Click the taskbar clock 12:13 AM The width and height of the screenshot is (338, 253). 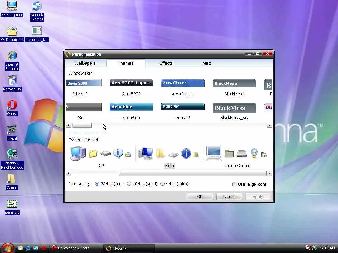pyautogui.click(x=327, y=248)
